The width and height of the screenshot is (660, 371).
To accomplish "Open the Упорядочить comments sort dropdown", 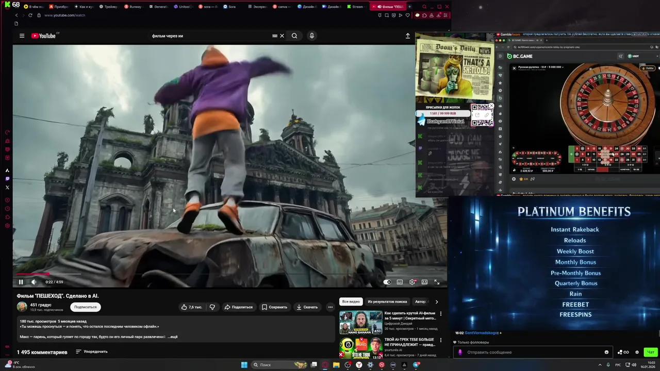I will coord(92,351).
